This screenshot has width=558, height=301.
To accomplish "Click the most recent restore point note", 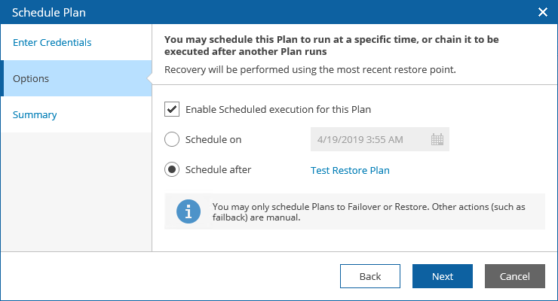I will click(x=310, y=70).
